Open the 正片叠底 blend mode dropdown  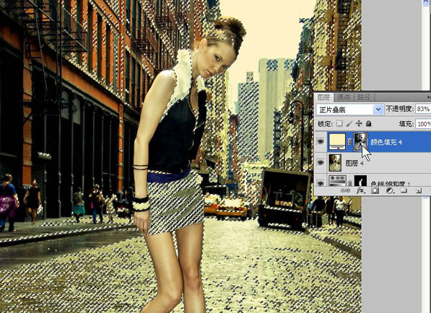(349, 110)
